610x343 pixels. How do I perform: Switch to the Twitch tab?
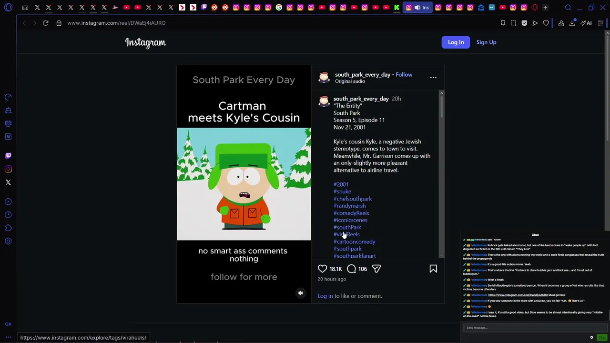(203, 8)
